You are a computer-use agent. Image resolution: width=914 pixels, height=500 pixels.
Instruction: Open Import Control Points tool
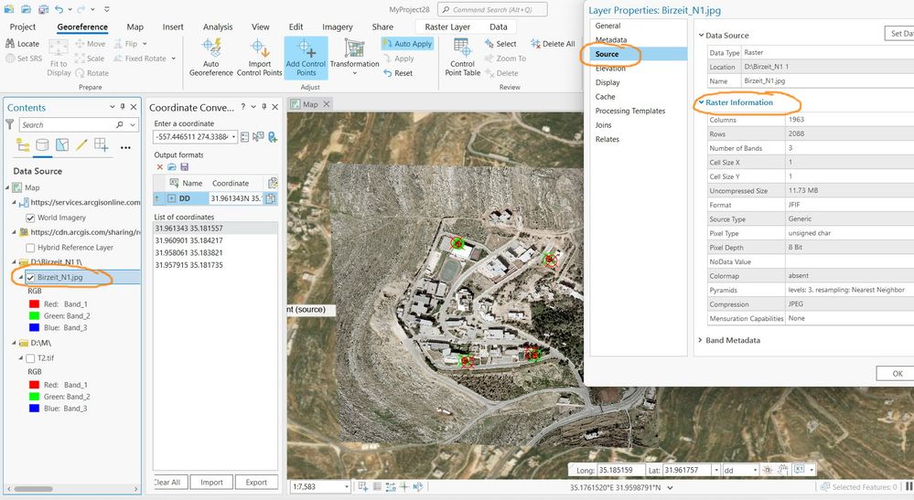pyautogui.click(x=260, y=58)
